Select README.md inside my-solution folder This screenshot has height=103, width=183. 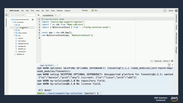(x=22, y=49)
